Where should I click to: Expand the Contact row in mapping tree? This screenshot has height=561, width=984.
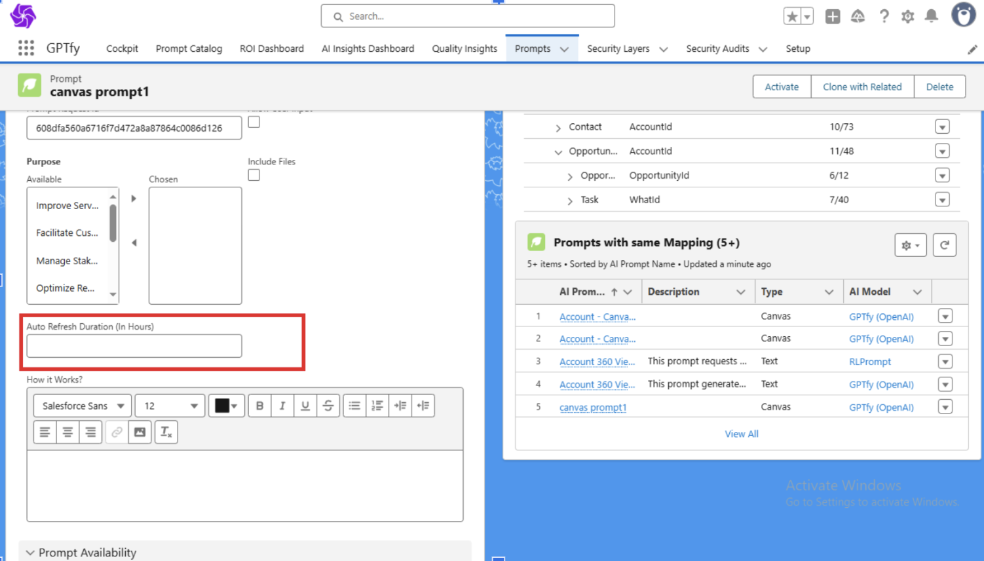coord(558,128)
